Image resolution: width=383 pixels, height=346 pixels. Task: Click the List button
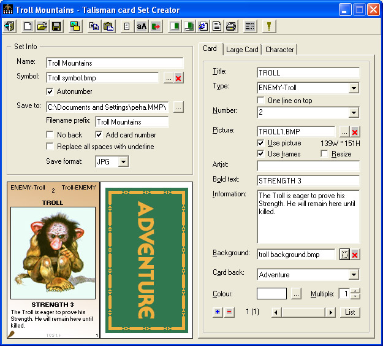(x=350, y=312)
